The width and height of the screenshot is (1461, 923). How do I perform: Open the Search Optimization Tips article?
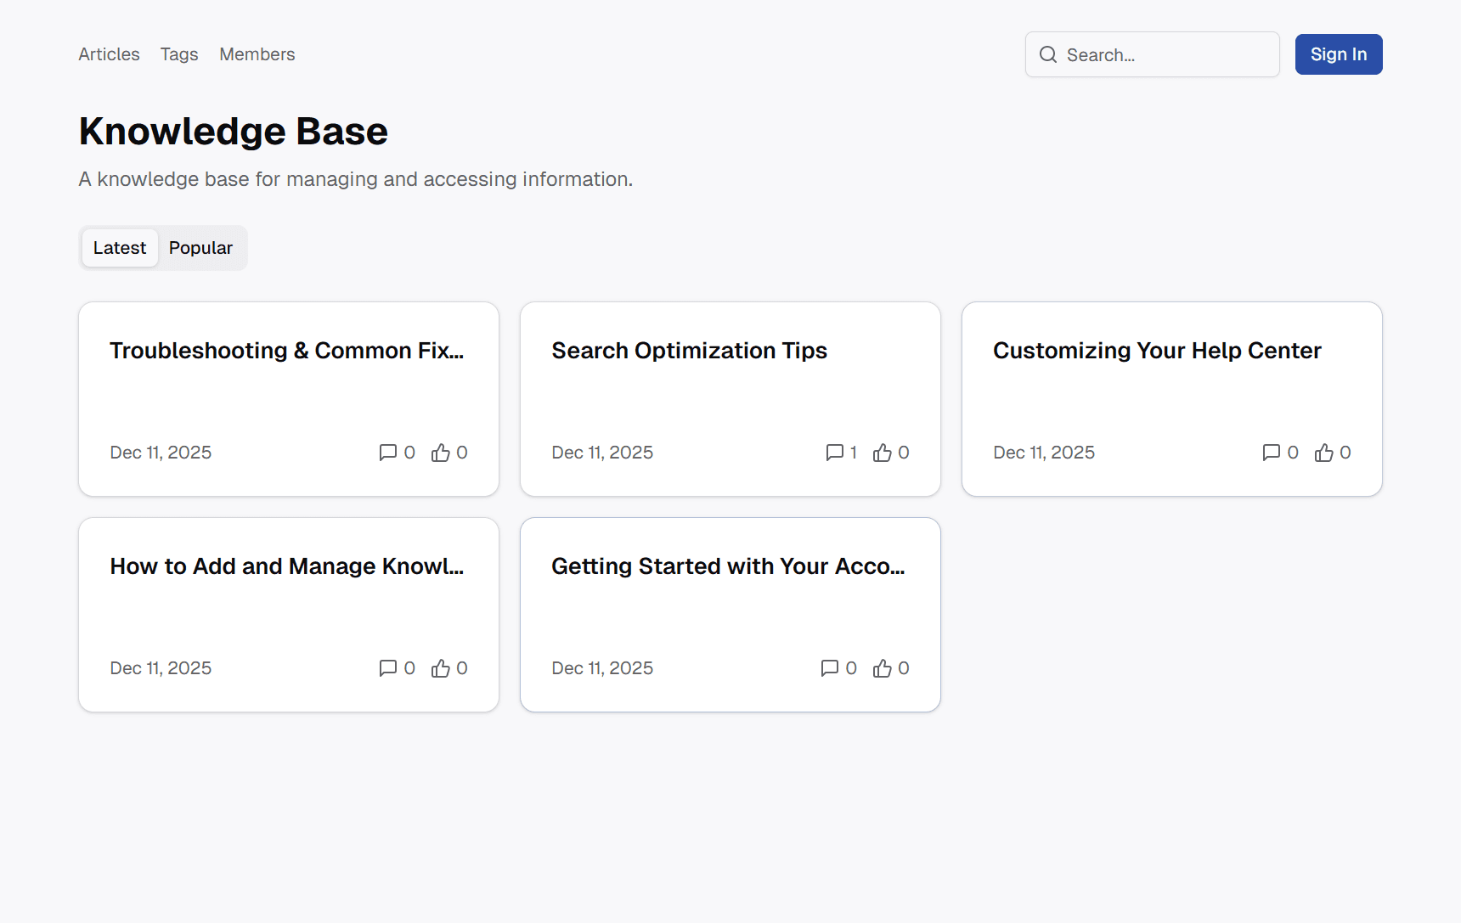pos(689,350)
